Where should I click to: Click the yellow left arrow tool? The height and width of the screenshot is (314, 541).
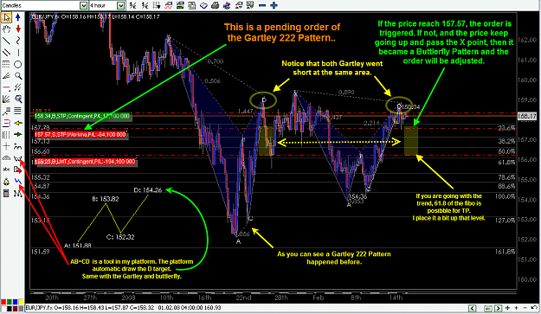coord(18,123)
